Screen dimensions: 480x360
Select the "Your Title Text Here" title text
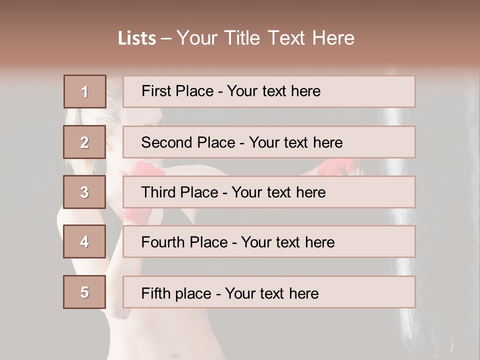tap(265, 38)
